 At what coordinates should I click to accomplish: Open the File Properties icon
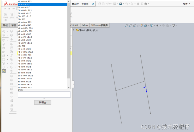coord(142,4)
